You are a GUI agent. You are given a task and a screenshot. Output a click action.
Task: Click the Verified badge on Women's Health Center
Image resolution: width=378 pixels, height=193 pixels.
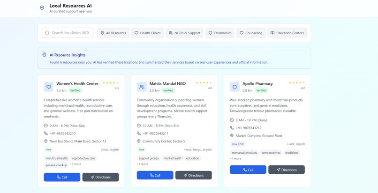tap(75, 90)
